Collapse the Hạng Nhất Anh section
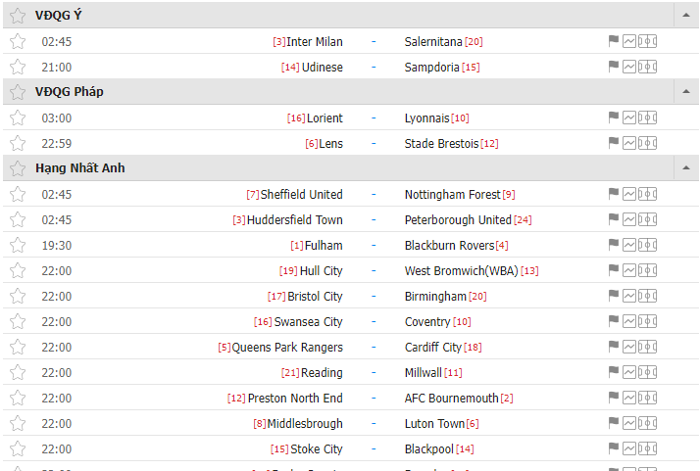The image size is (700, 471). pyautogui.click(x=686, y=167)
